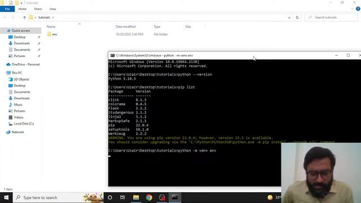The image size is (361, 203).
Task: Sort files by Name column
Action: (x=51, y=27)
